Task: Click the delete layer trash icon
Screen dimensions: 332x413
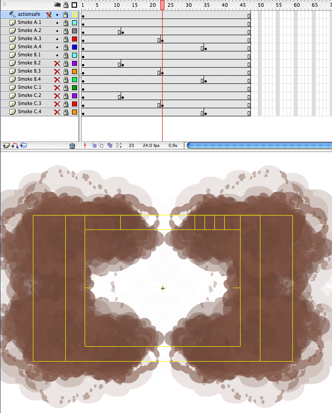Action: tap(73, 146)
